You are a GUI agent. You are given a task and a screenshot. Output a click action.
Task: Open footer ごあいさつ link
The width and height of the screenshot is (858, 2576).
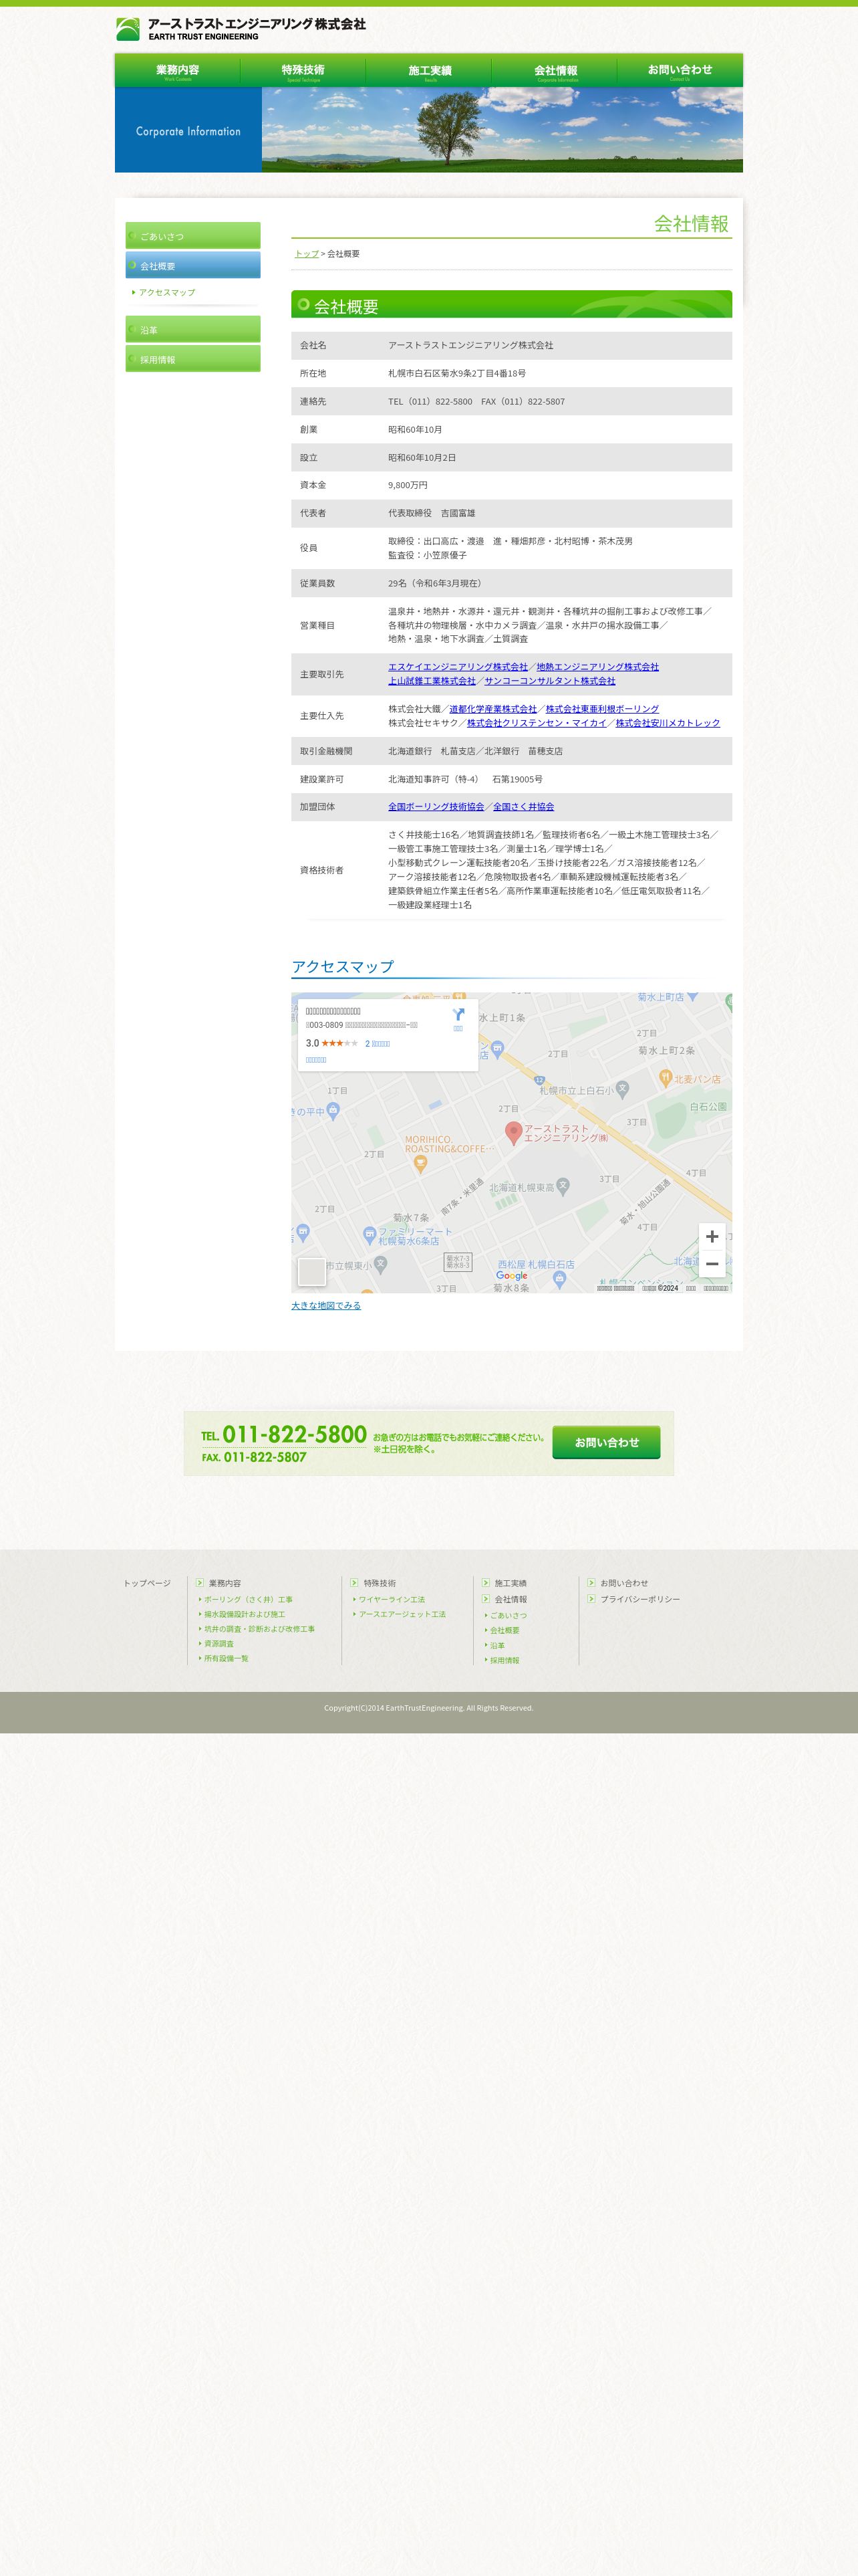click(x=509, y=1615)
